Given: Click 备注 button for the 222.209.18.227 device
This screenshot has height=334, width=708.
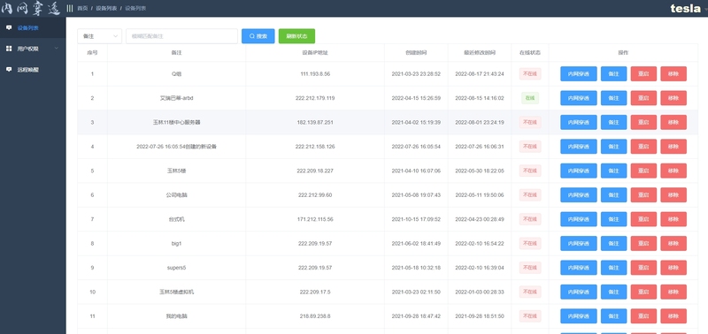Looking at the screenshot, I should point(613,171).
